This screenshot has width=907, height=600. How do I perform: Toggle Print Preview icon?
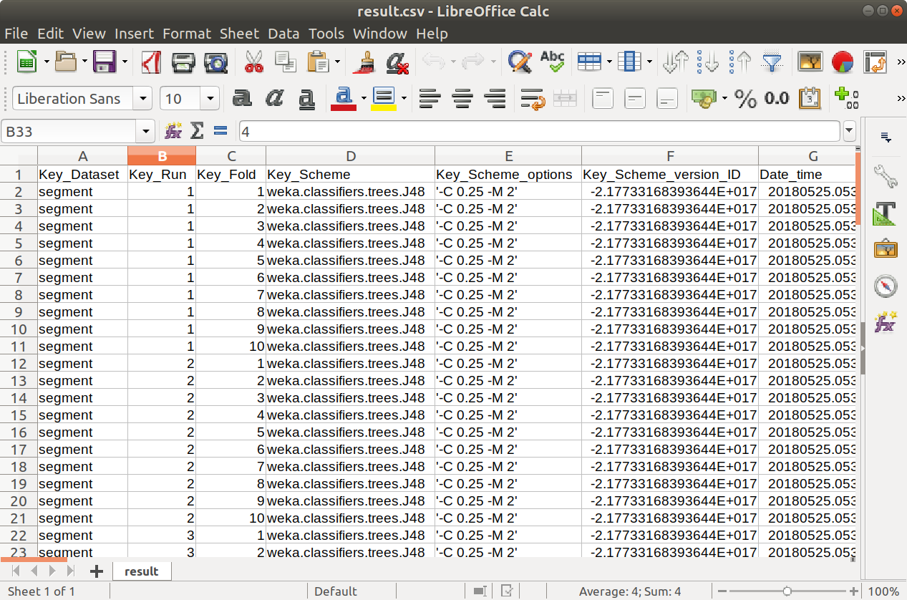tap(215, 62)
